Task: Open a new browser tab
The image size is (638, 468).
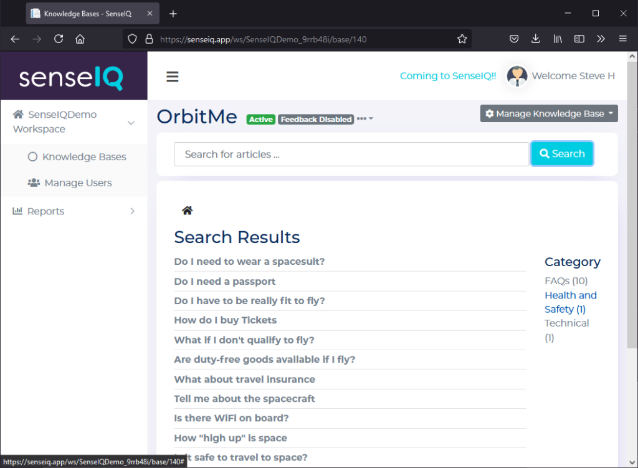Action: [x=173, y=14]
